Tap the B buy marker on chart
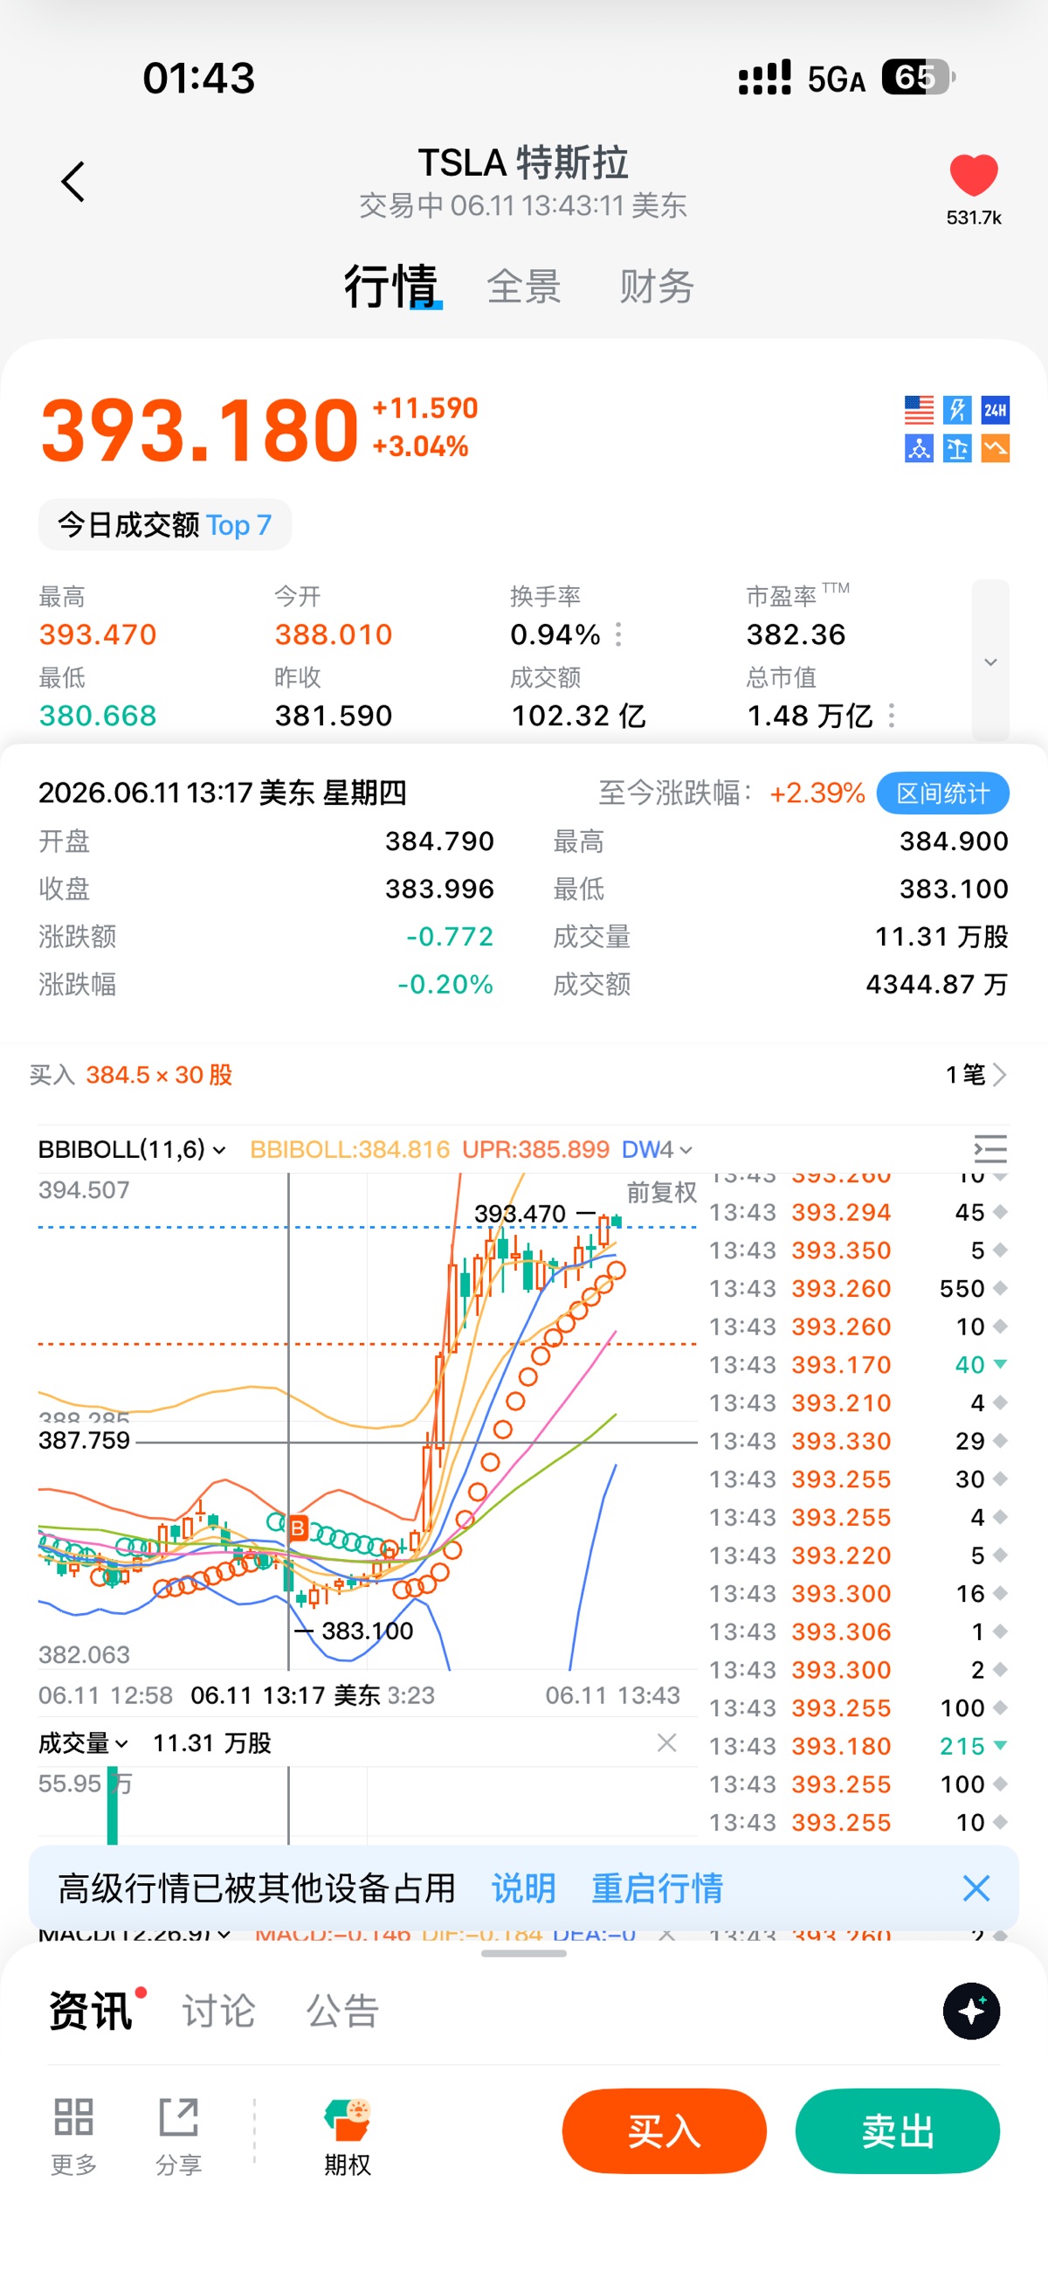The width and height of the screenshot is (1048, 2279). coord(298,1527)
